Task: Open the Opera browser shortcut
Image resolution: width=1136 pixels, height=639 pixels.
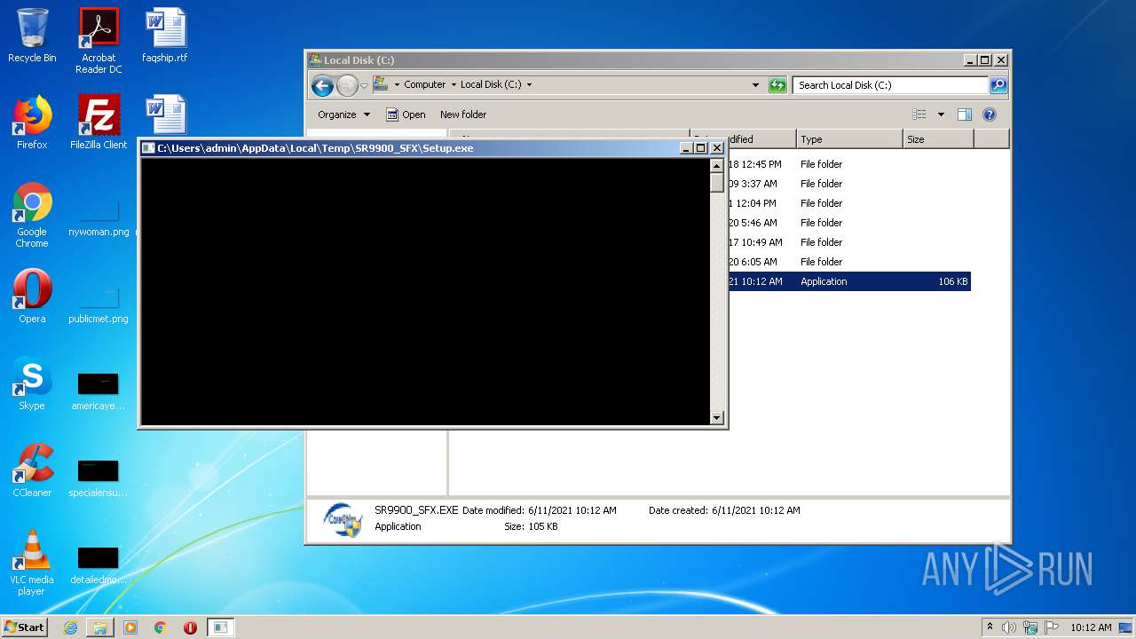Action: pos(32,296)
